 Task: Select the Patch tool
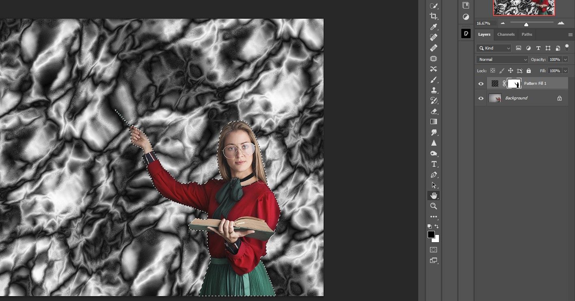[434, 58]
